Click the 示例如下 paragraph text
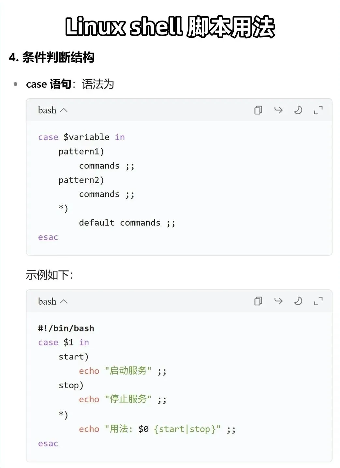 pyautogui.click(x=50, y=275)
